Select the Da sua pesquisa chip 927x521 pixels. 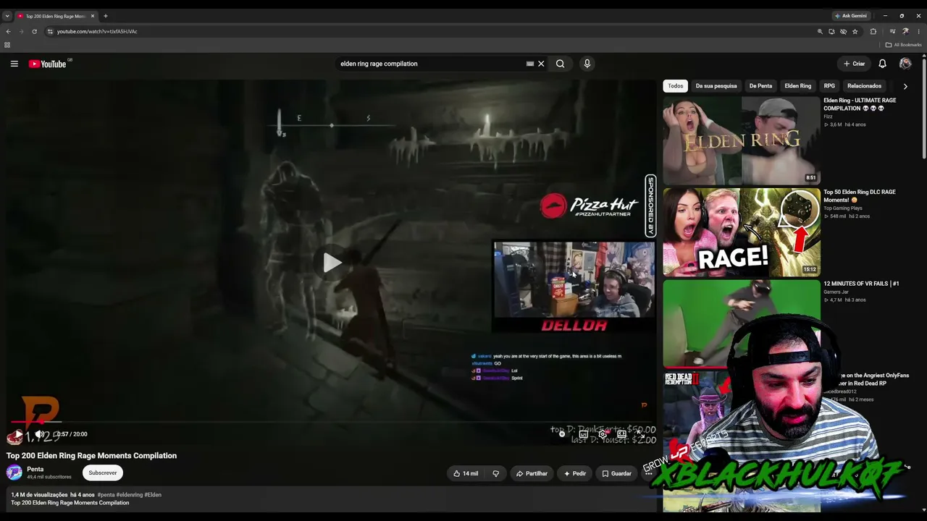pos(716,85)
